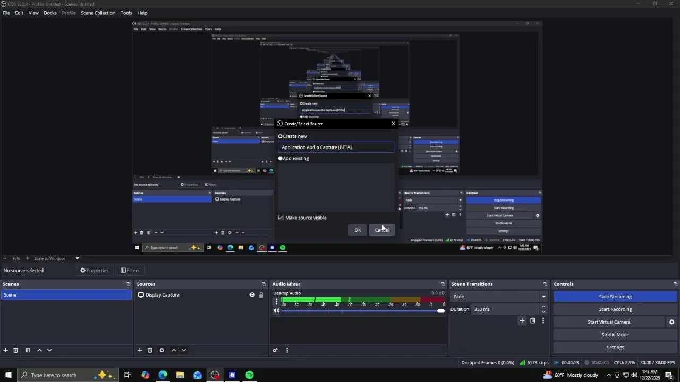
Task: Open Windows Start menu
Action: 8,375
